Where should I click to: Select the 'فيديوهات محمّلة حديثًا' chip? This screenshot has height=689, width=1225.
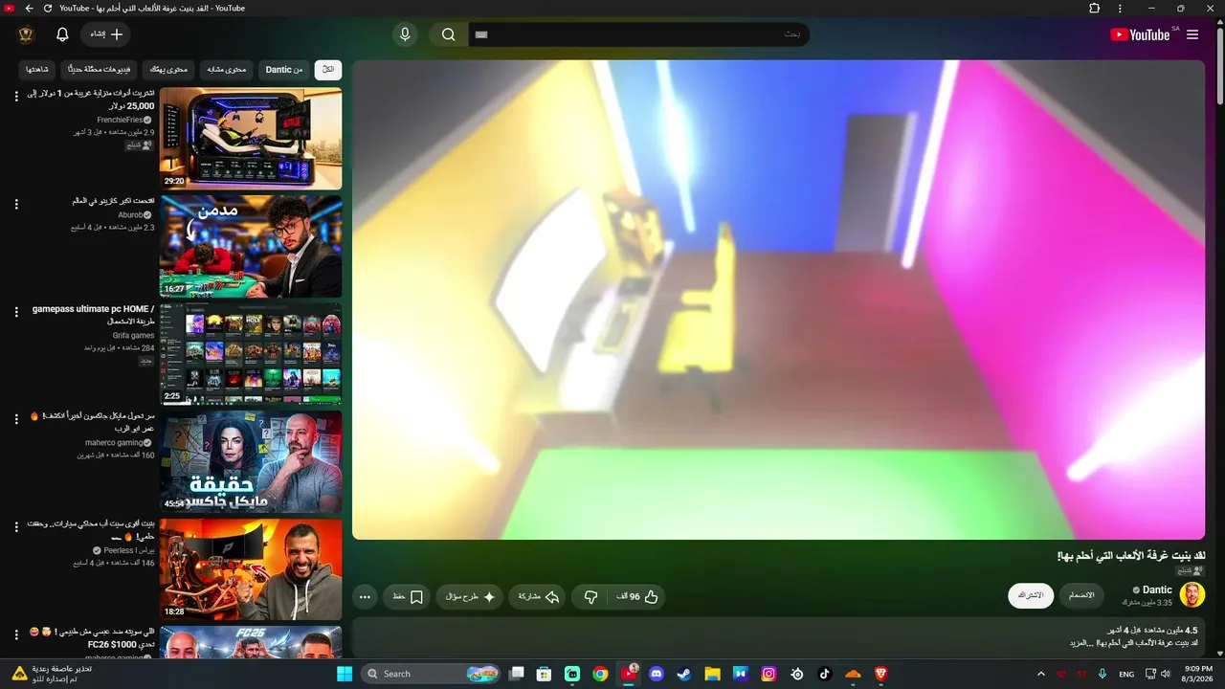click(100, 70)
